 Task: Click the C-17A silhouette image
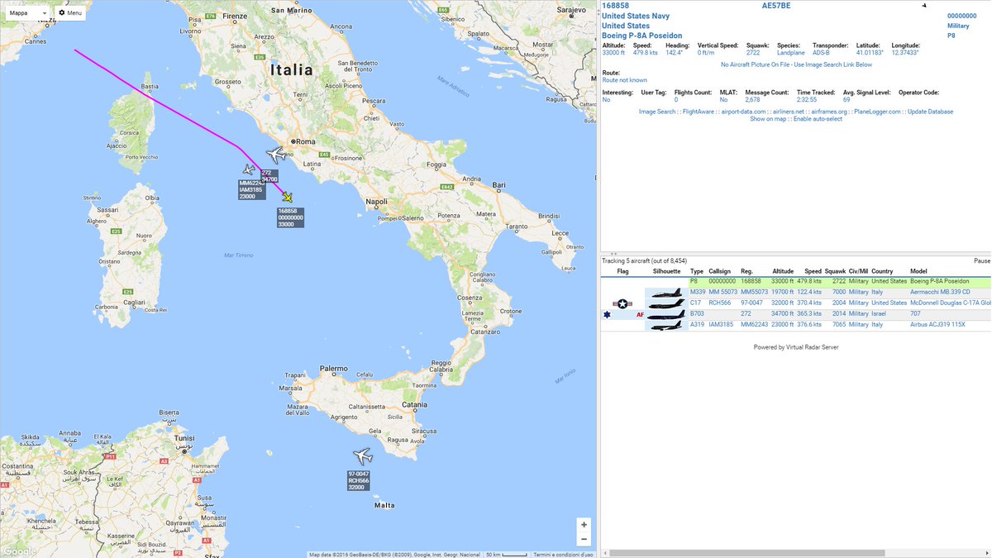[666, 303]
